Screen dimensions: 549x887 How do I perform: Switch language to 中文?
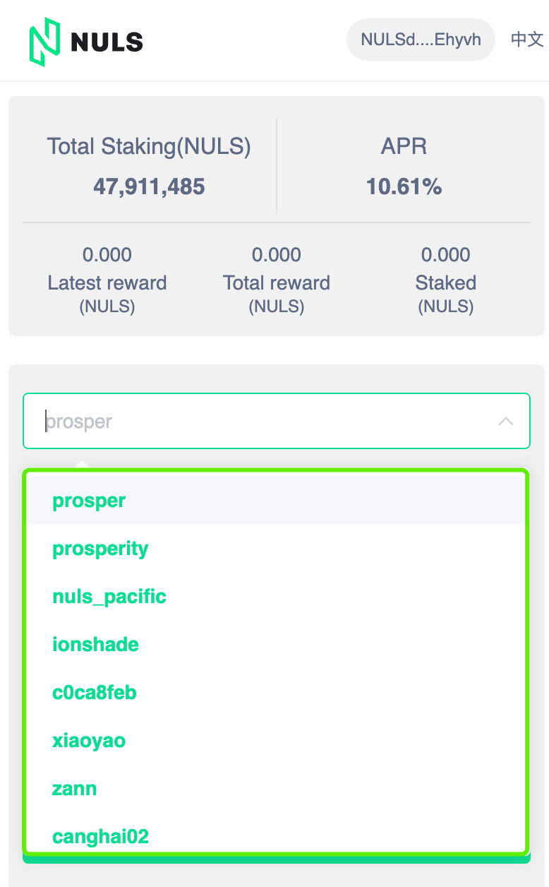(527, 40)
